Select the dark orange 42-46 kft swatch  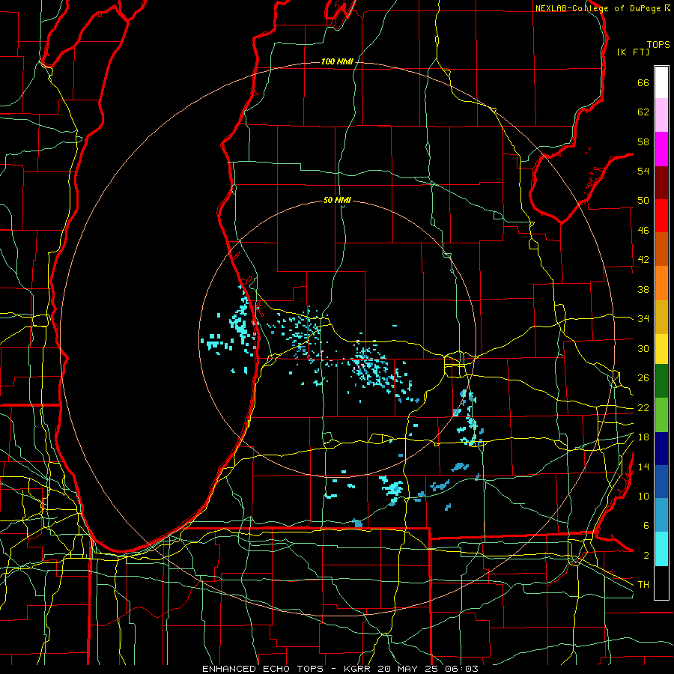(x=661, y=249)
